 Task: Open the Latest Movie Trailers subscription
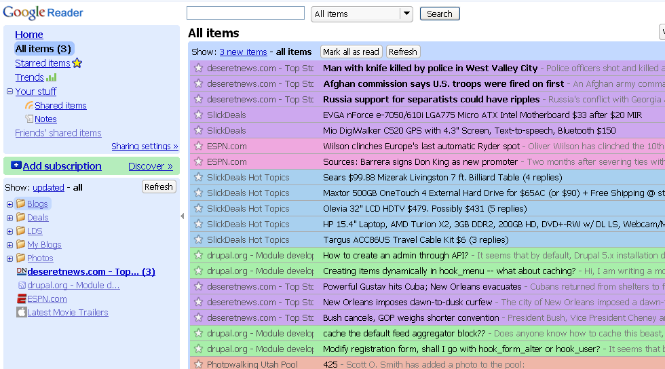coord(68,313)
